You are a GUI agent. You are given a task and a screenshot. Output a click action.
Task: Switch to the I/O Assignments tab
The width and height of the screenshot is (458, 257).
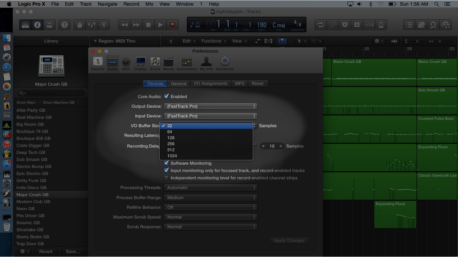click(211, 84)
